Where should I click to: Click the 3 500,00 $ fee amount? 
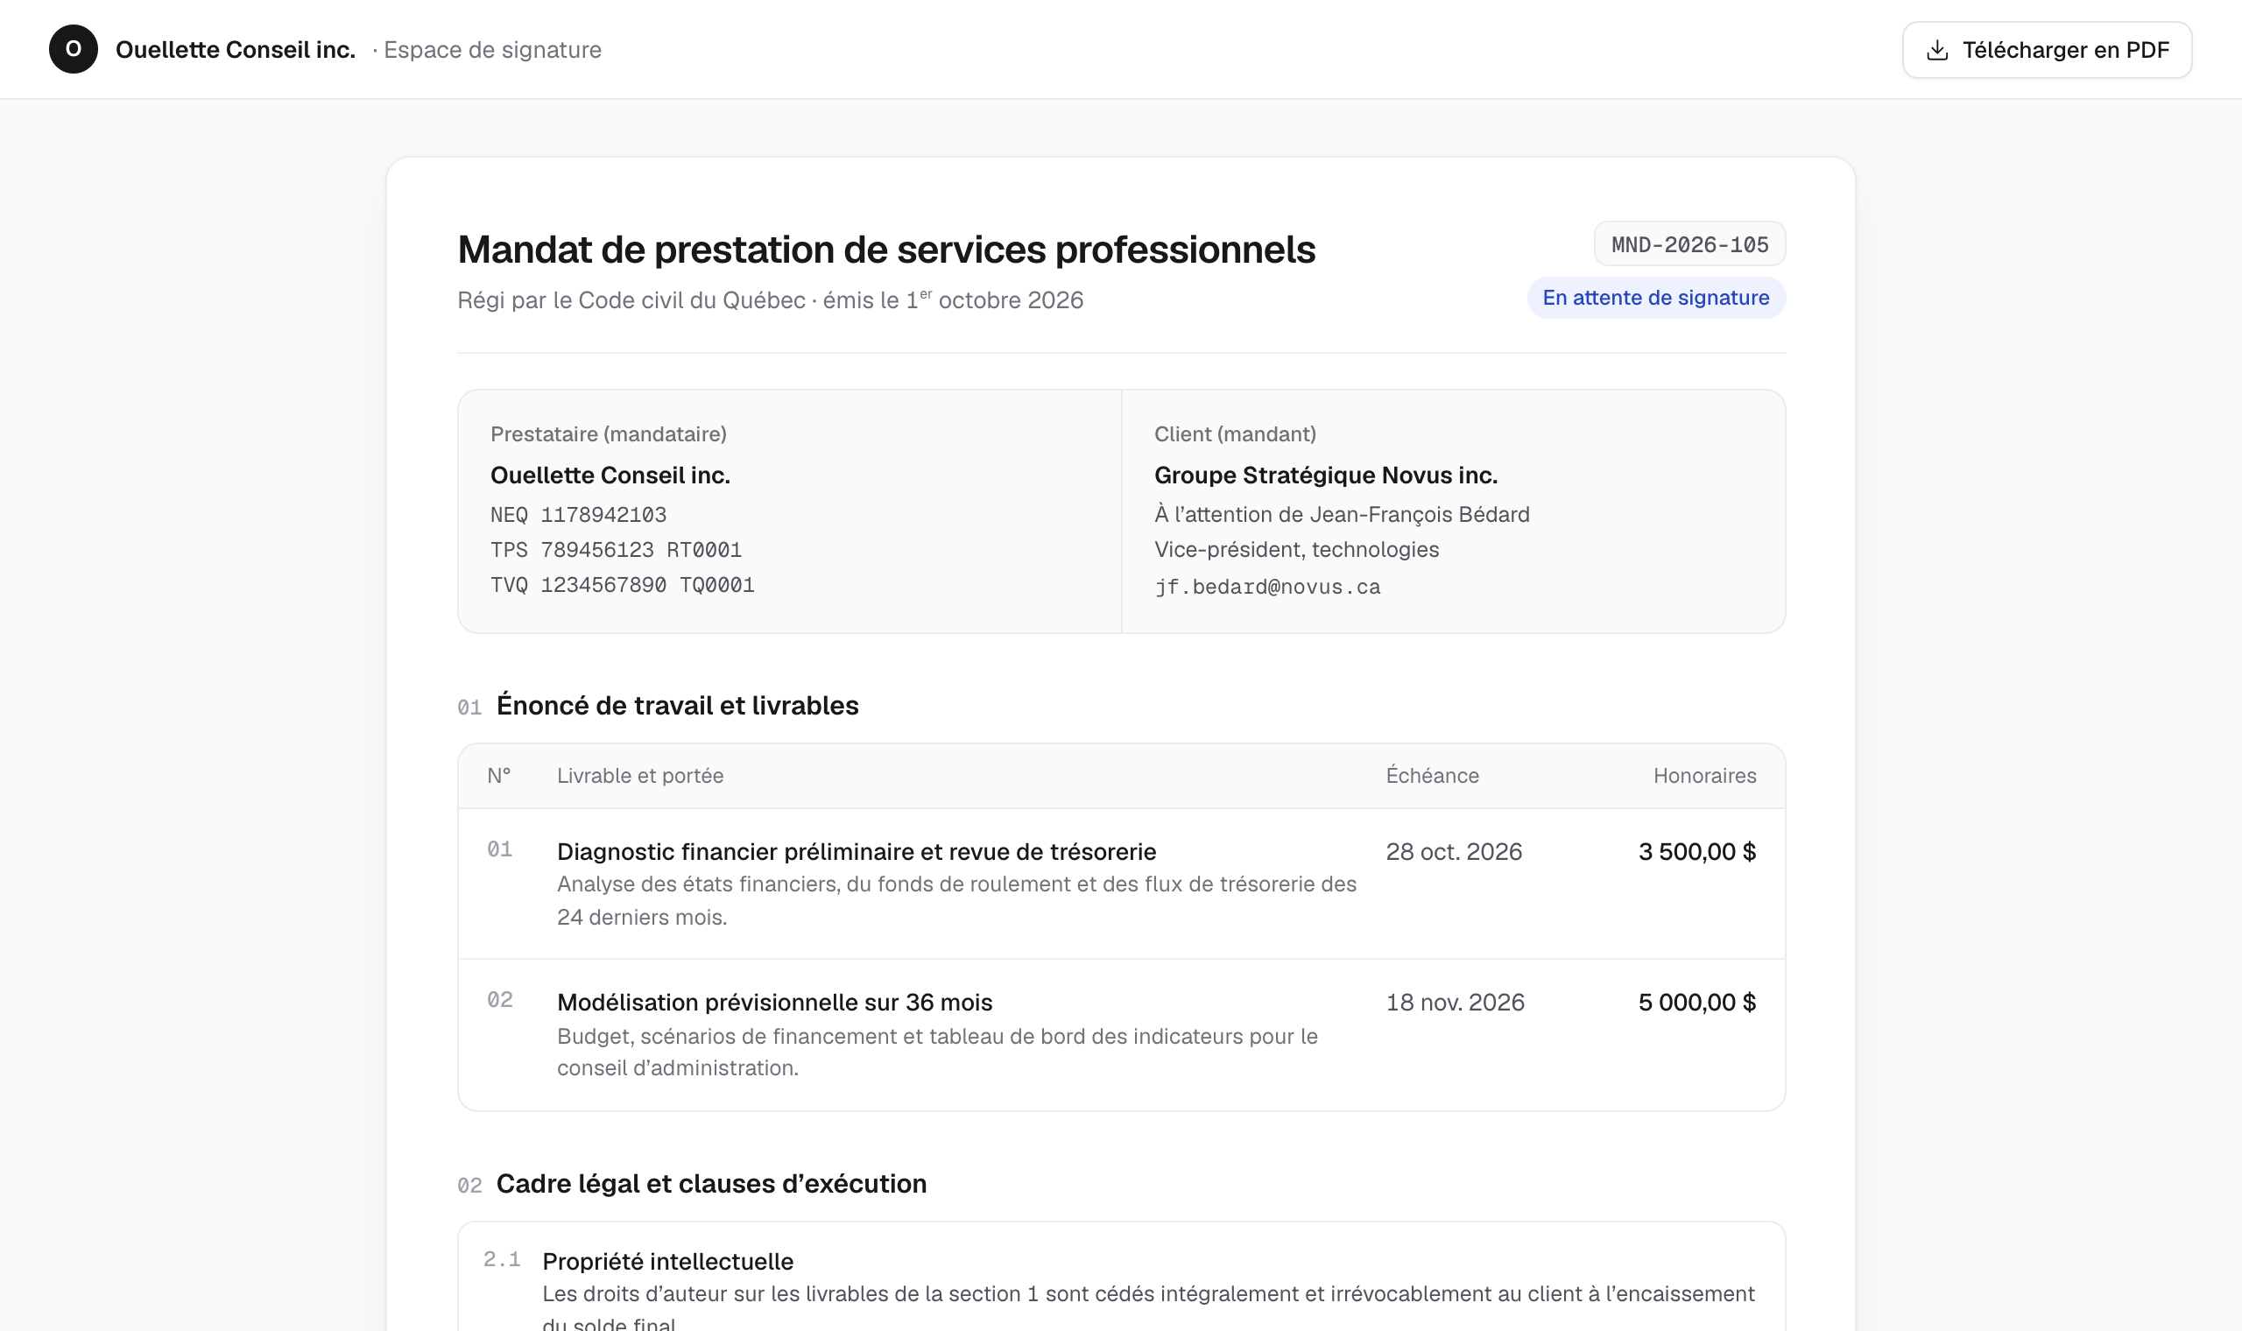click(x=1696, y=851)
